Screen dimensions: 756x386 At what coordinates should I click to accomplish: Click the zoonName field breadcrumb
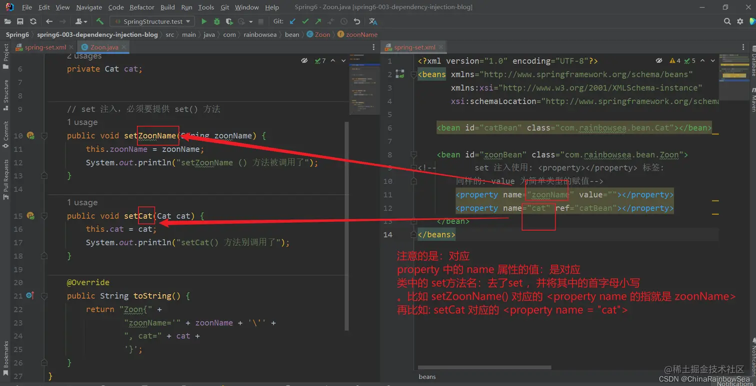click(357, 34)
